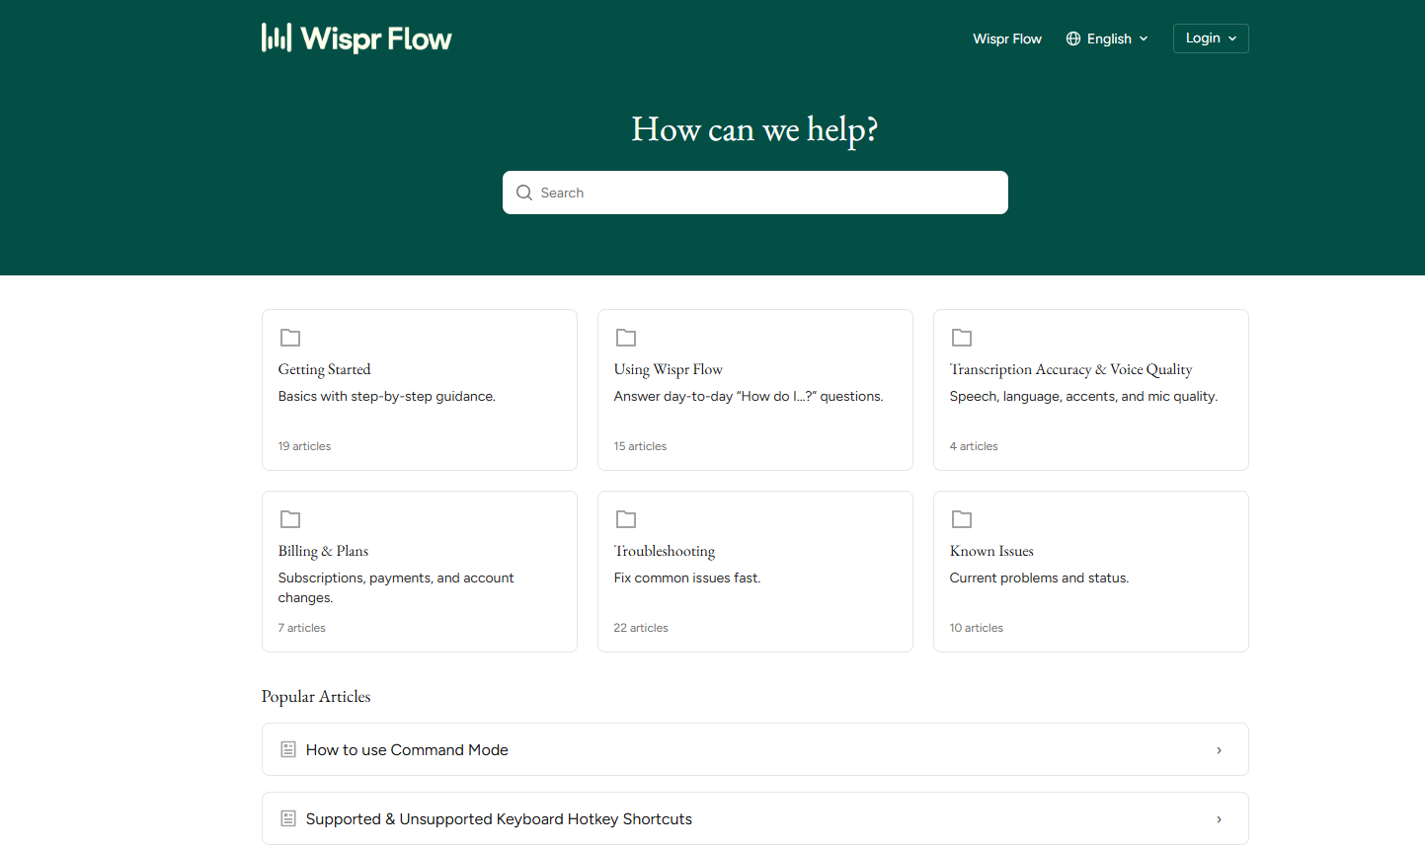The image size is (1425, 847).
Task: Click the Wispr Flow logo
Action: (356, 38)
